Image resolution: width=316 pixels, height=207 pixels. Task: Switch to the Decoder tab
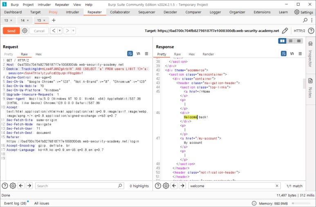pos(170,12)
